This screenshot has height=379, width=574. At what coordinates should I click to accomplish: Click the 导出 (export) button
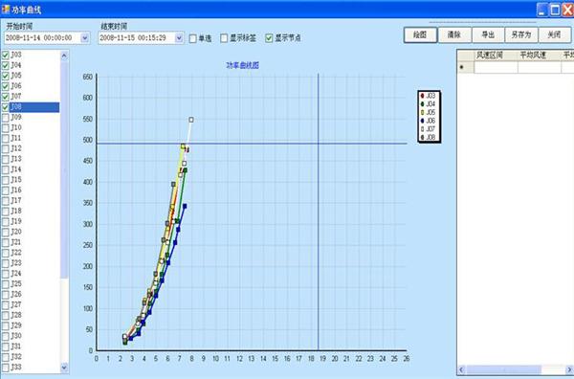tap(488, 34)
